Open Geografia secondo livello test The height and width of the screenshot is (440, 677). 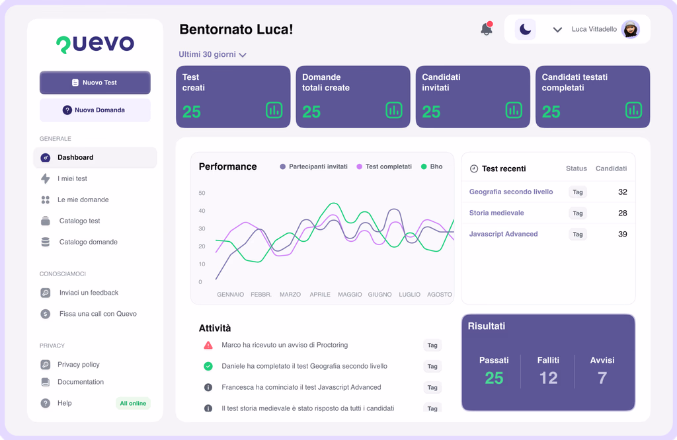[x=511, y=192]
